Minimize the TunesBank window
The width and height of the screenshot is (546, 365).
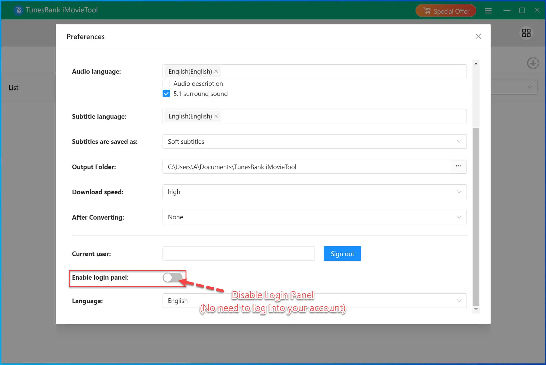tap(507, 11)
